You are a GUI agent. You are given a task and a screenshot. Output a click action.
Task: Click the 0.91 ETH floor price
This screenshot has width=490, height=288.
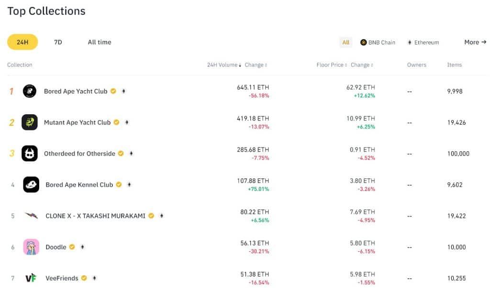[363, 150]
